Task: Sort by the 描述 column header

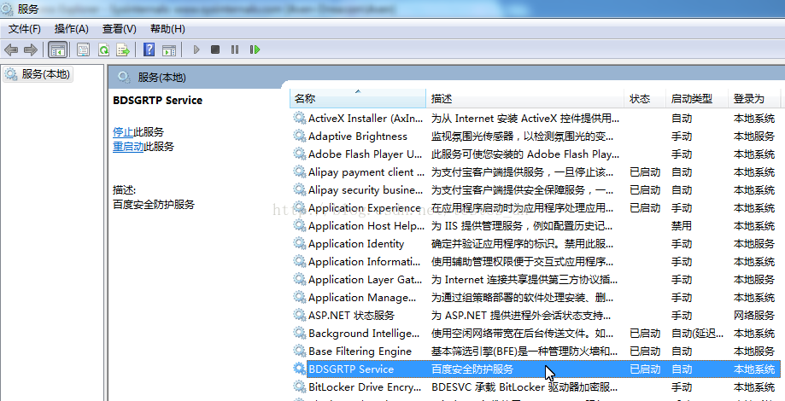Action: point(524,98)
